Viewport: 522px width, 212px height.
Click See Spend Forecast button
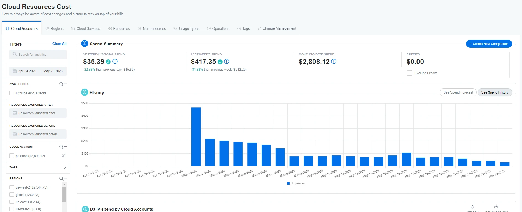coord(458,92)
